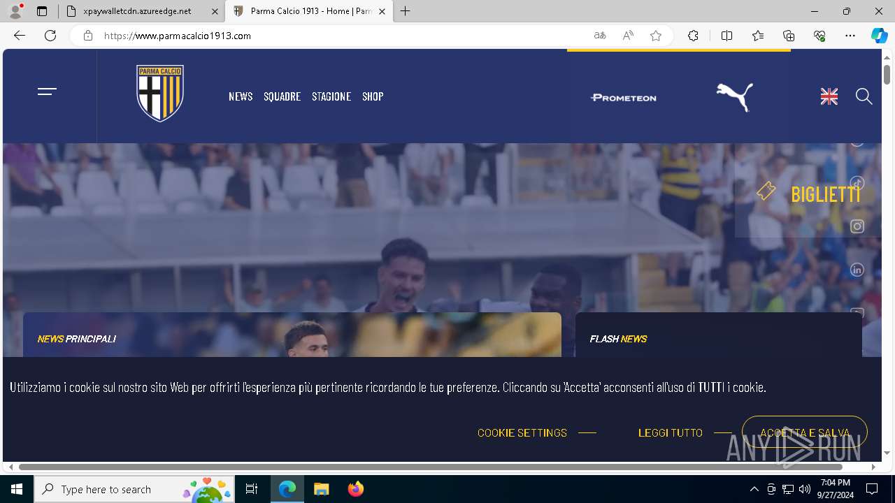Open browser Collections

789,36
